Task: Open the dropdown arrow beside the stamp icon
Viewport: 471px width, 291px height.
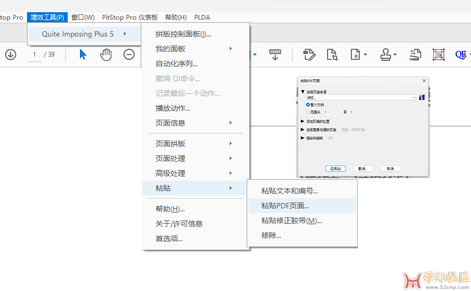Action: click(395, 55)
